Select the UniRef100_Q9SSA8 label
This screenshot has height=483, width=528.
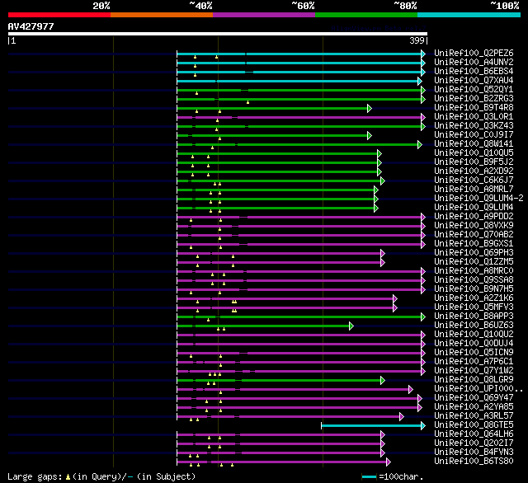pos(474,280)
